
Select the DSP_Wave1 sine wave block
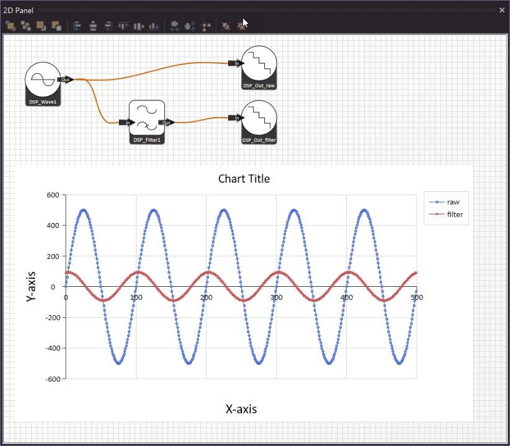(42, 81)
